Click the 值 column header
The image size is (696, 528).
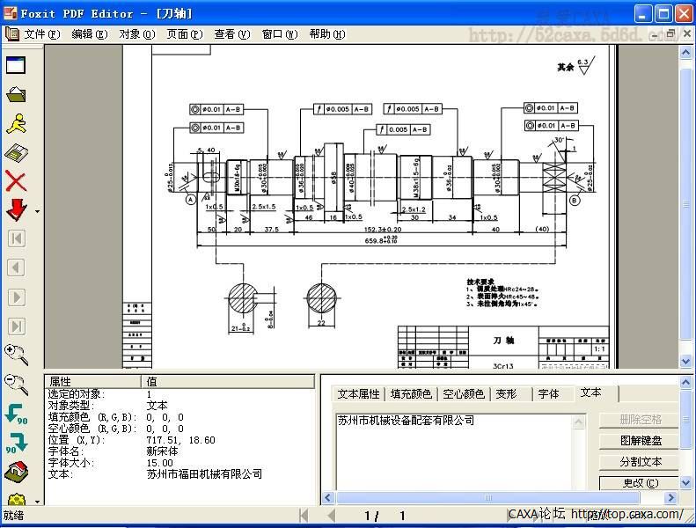coord(228,381)
